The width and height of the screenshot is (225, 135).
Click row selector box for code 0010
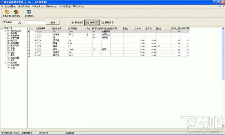coord(29,55)
